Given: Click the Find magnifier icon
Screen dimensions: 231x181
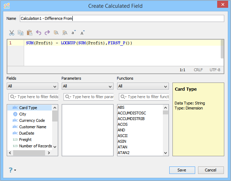Looking at the screenshot, I should tap(56, 33).
